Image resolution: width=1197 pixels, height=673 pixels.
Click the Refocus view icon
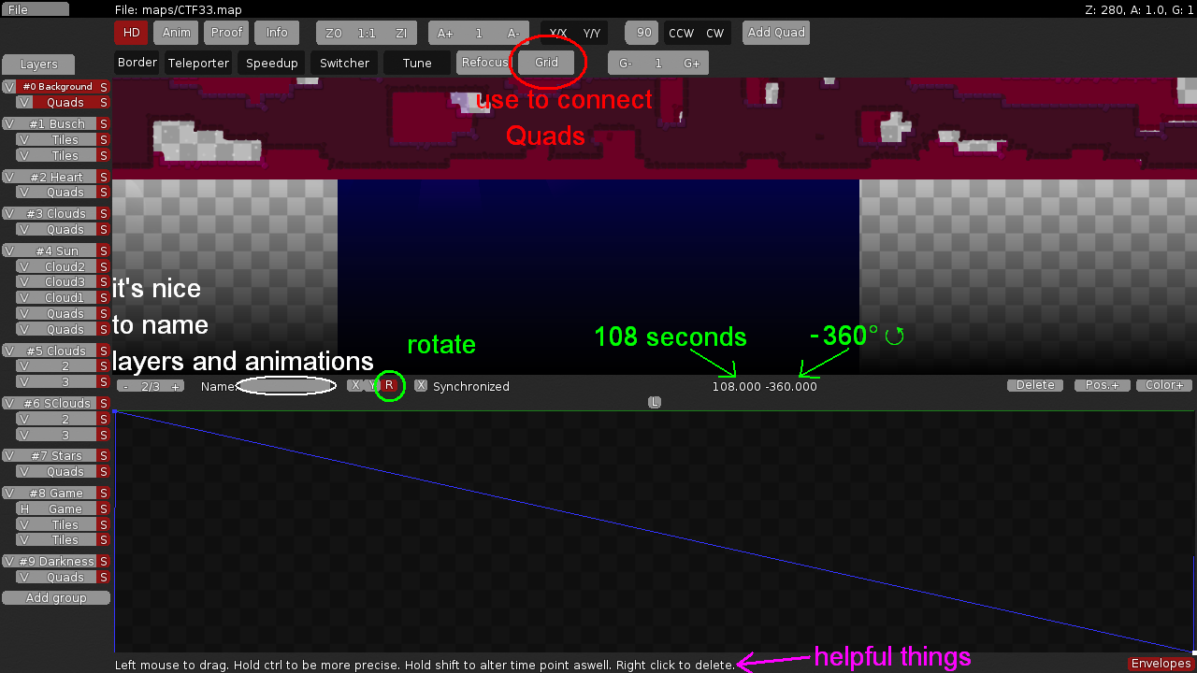click(x=485, y=62)
